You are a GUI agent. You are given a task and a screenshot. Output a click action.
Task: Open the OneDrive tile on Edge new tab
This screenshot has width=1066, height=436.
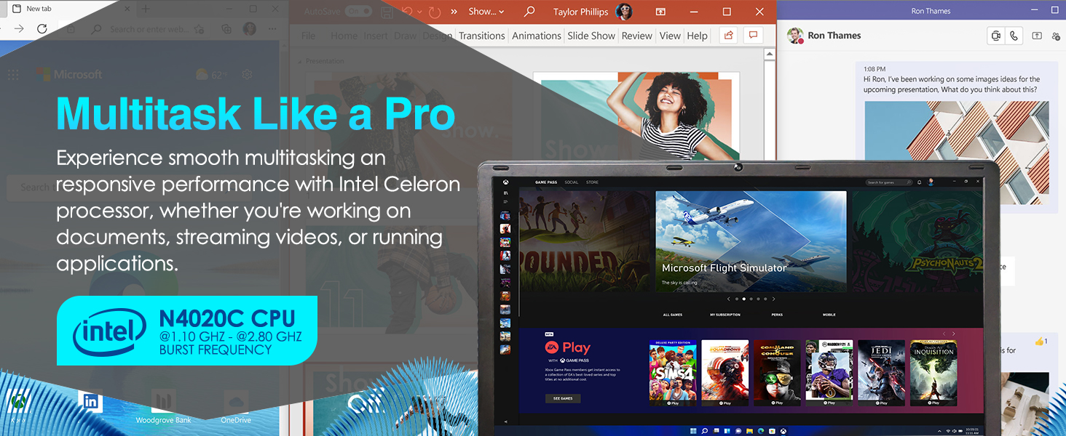(x=236, y=407)
